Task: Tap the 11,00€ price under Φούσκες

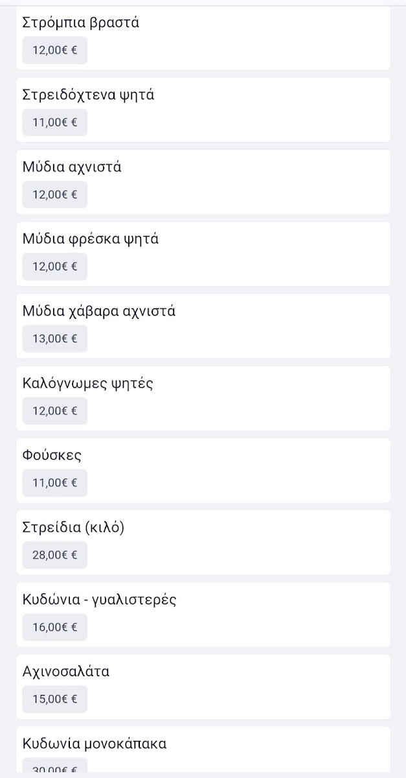Action: pos(55,482)
